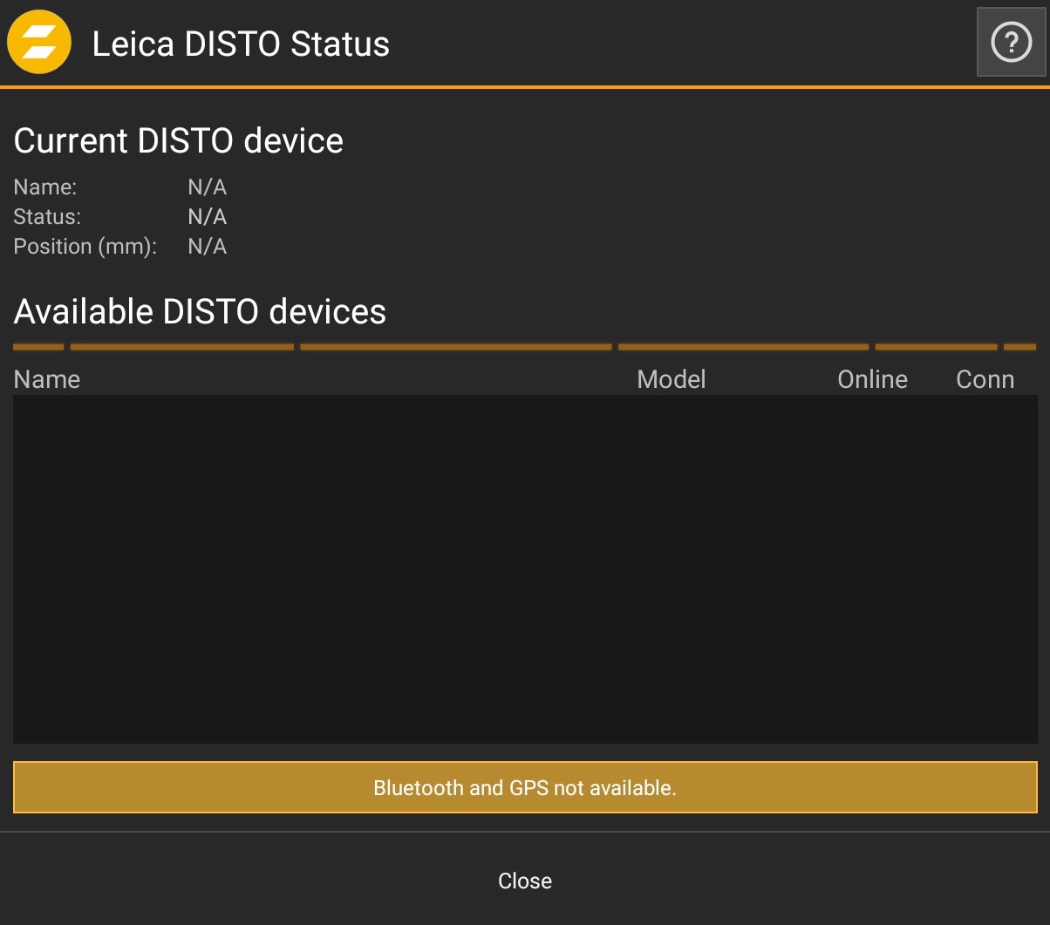Click the N/A value beside Name
The width and height of the screenshot is (1050, 925).
coord(207,187)
